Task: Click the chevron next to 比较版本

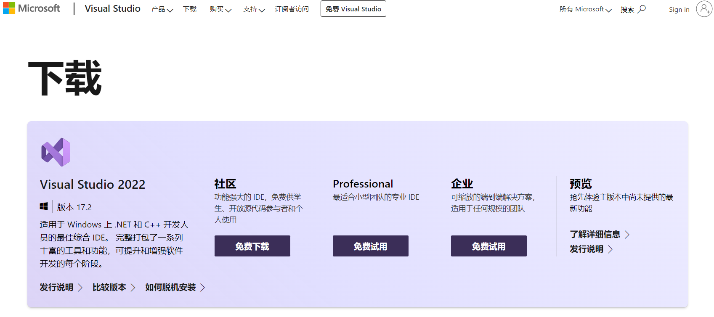Action: pos(133,288)
